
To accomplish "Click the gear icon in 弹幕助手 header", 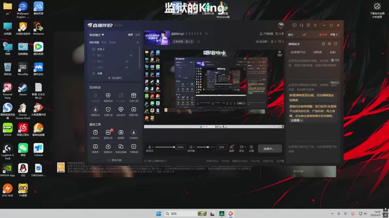I will point(330,44).
